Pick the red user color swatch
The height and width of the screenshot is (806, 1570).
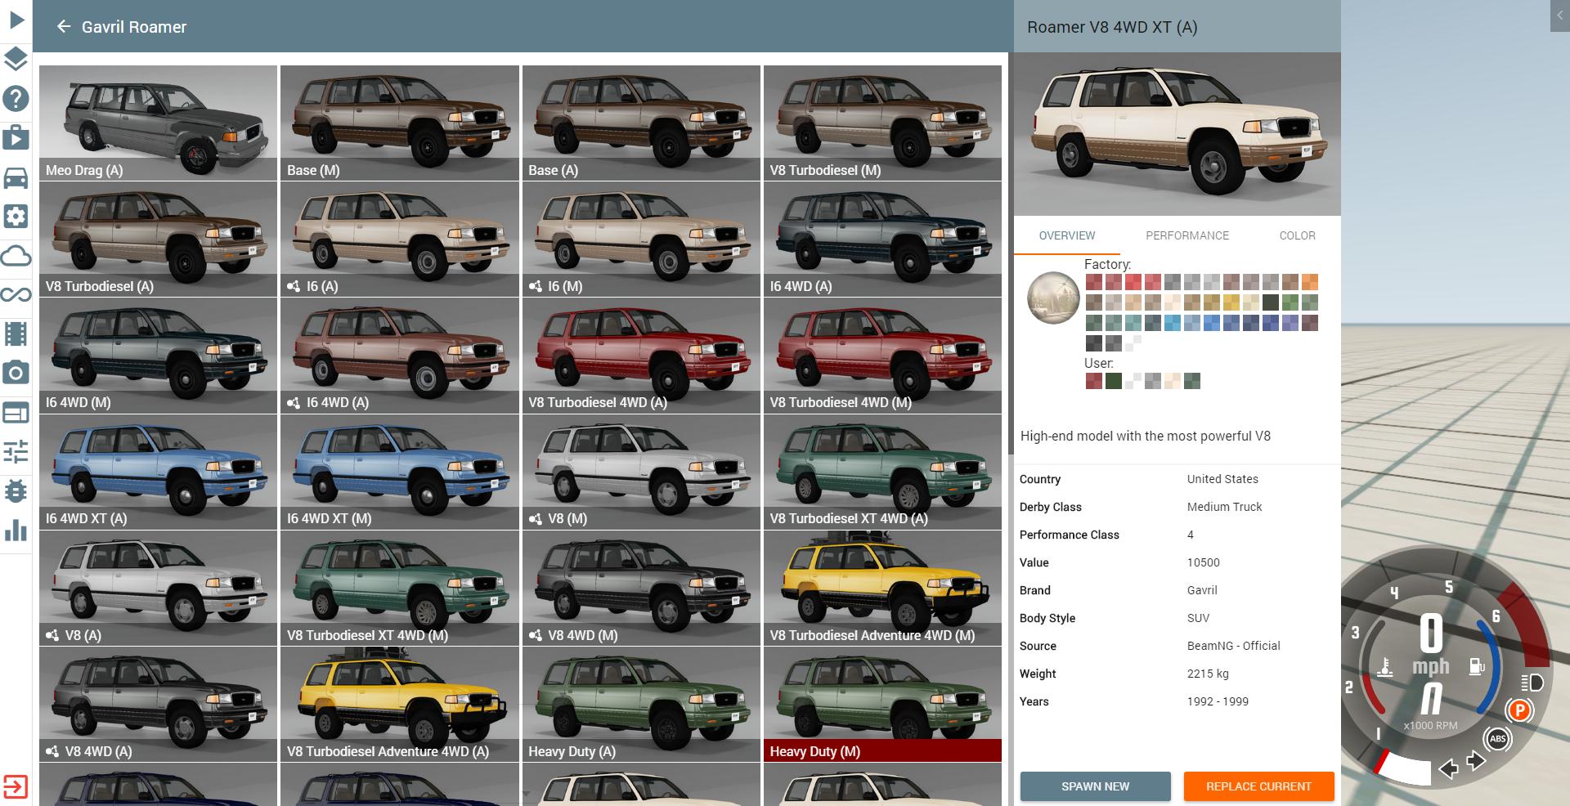click(1094, 381)
